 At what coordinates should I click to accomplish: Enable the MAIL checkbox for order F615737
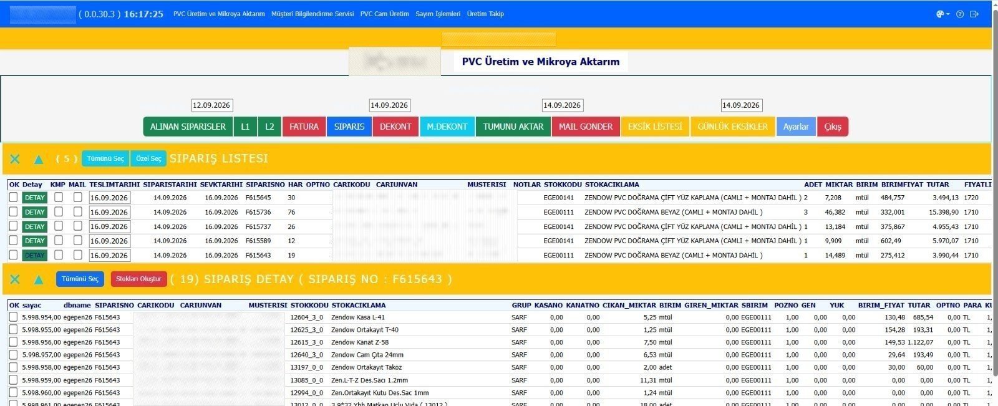coord(77,226)
